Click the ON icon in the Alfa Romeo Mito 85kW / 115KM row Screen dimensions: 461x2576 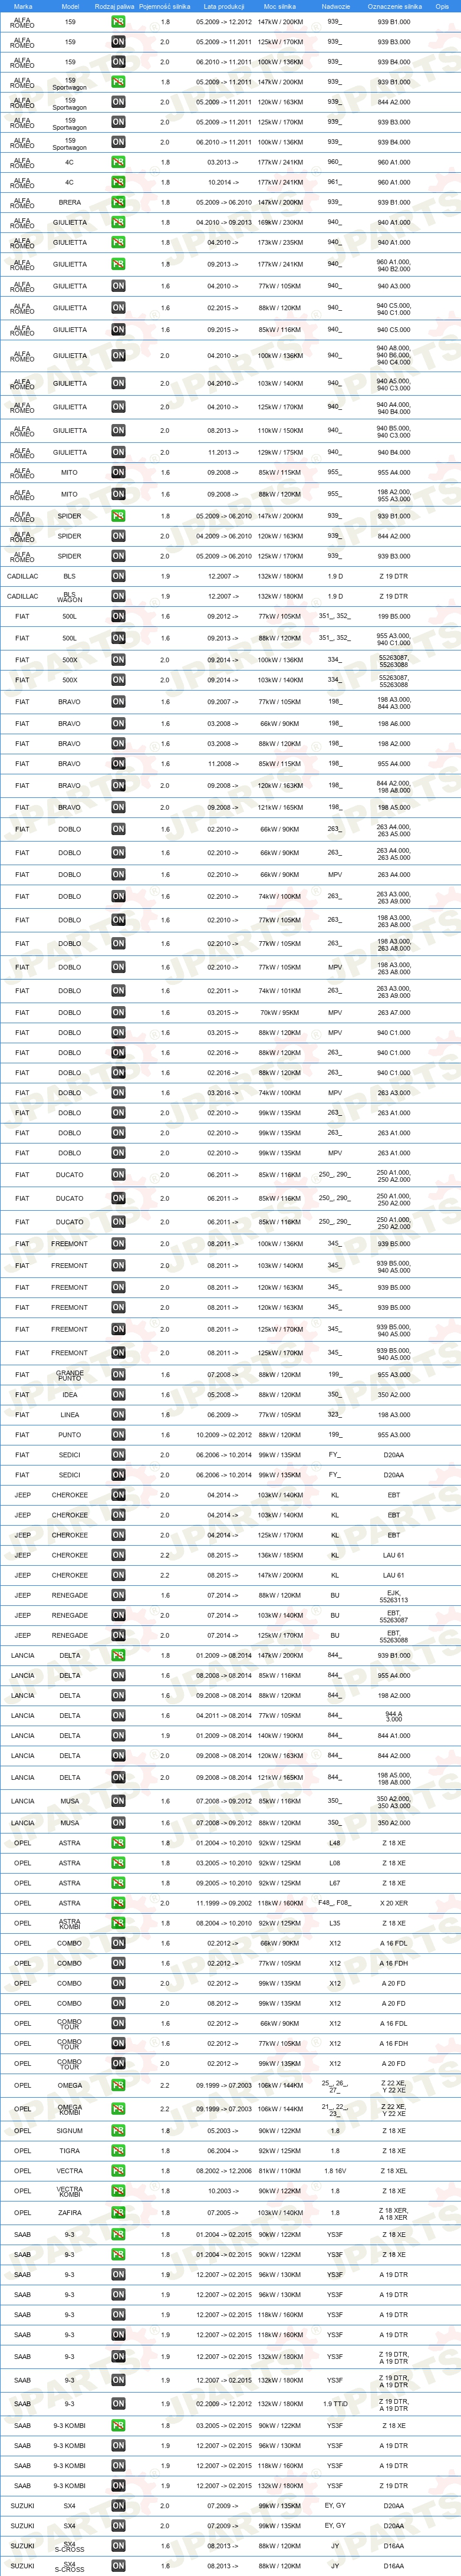pos(118,472)
